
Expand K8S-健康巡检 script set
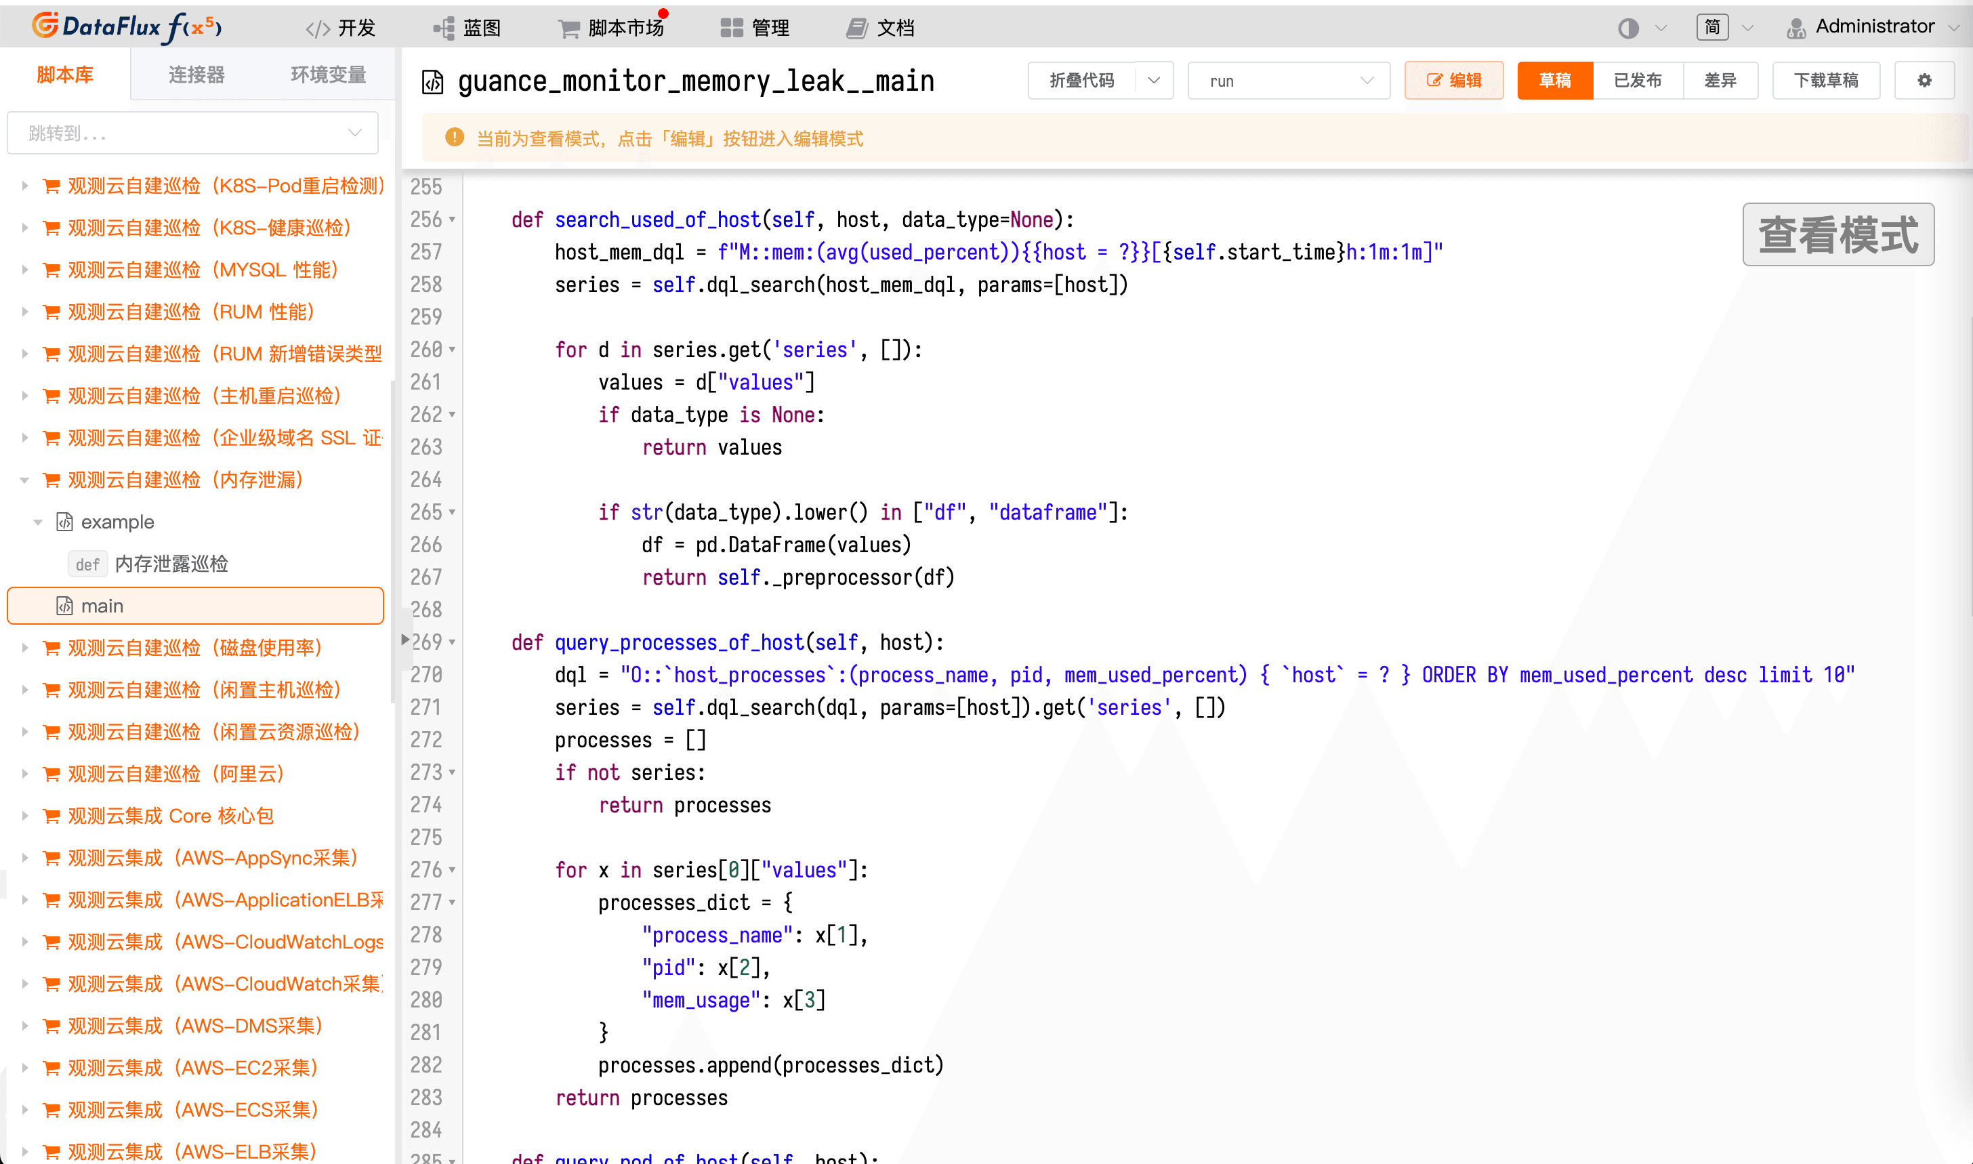[x=24, y=228]
